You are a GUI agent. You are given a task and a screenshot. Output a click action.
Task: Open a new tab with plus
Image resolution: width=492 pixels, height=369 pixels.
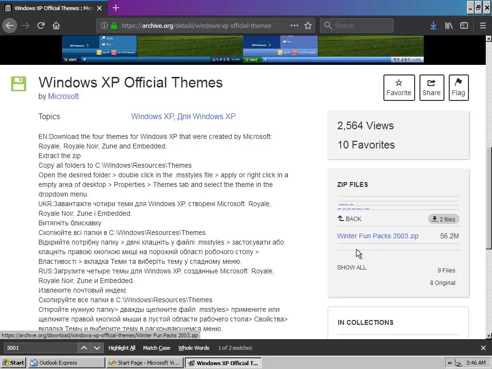(115, 8)
